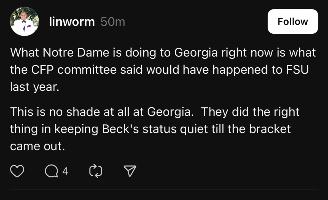Share the post with the paper plane icon
Screen dimensions: 328x200
click(130, 171)
